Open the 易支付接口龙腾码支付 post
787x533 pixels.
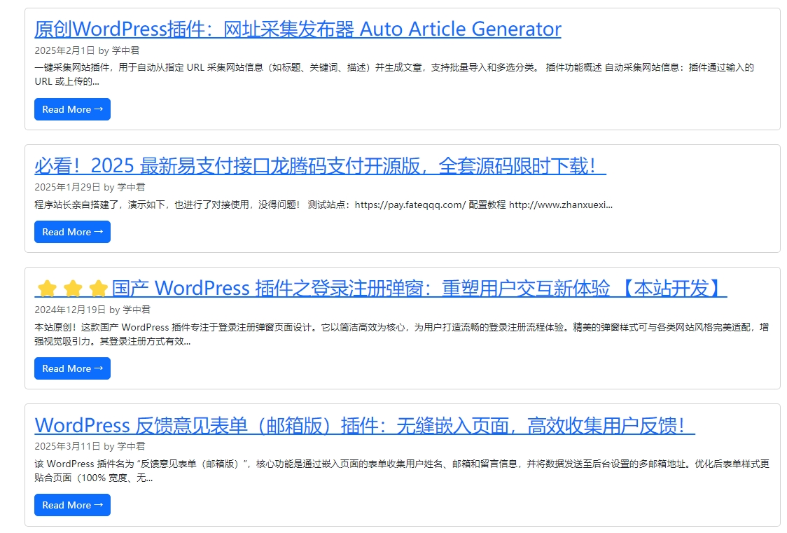pos(321,165)
